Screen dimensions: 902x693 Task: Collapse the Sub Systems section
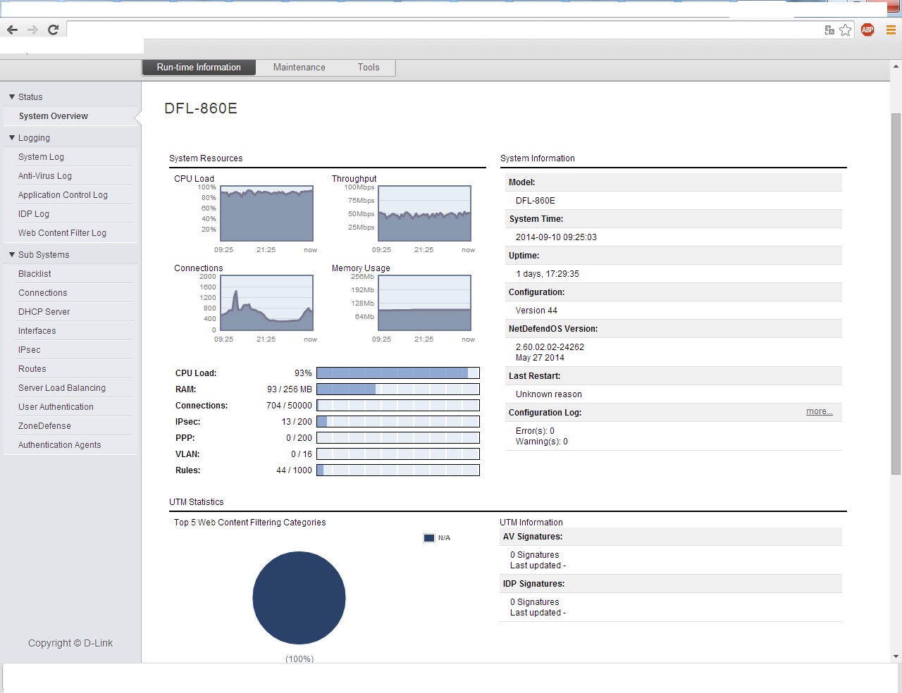[x=12, y=255]
